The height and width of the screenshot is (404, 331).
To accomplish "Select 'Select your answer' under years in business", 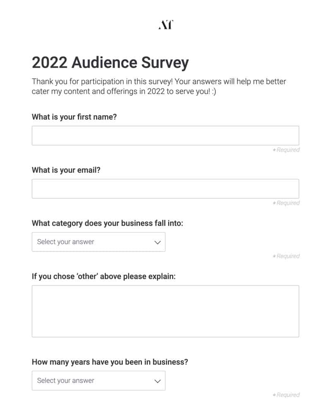I will point(66,380).
